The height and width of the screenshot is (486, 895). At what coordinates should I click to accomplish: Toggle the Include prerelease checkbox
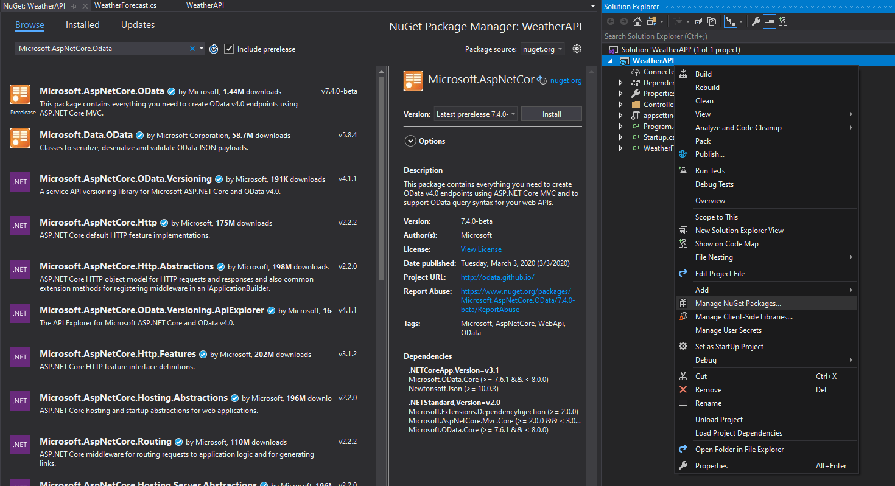229,49
